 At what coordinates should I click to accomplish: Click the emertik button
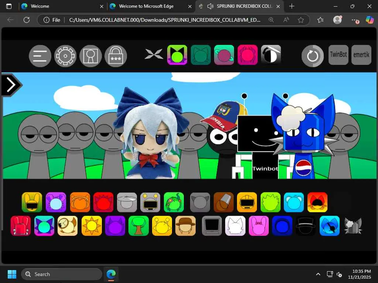tap(361, 55)
